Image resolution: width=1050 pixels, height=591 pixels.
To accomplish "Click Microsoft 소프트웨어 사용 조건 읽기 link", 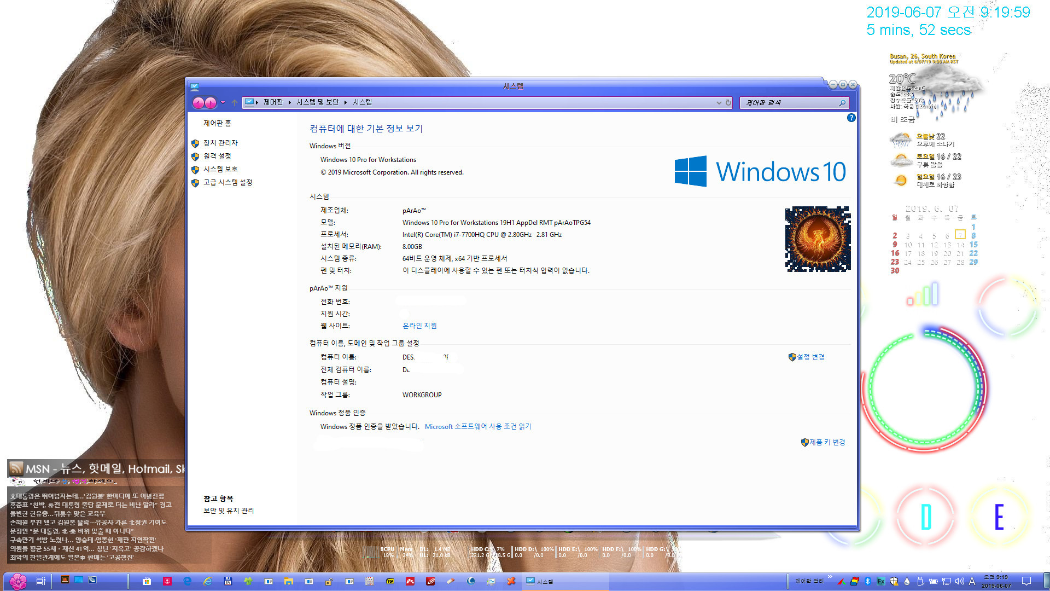I will click(478, 426).
